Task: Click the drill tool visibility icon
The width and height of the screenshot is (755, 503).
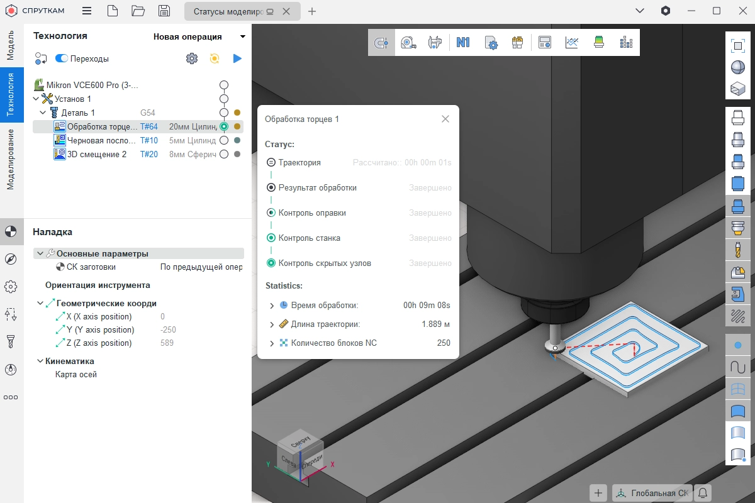Action: (738, 250)
